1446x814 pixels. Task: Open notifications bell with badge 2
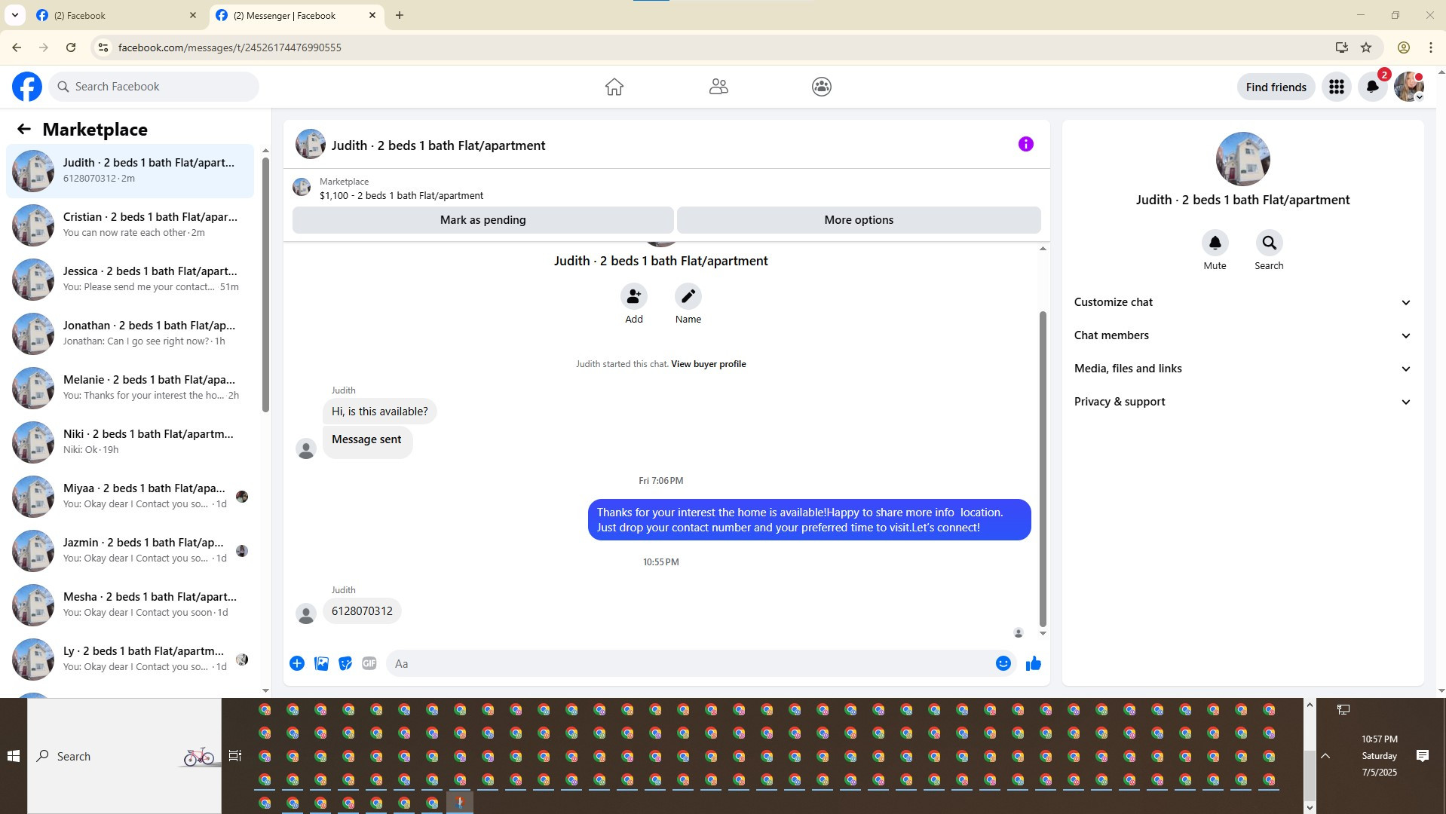[1373, 87]
